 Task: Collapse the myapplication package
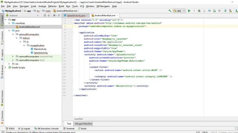tap(24, 45)
